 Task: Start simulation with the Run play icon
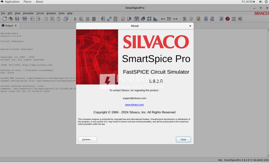click(x=75, y=19)
